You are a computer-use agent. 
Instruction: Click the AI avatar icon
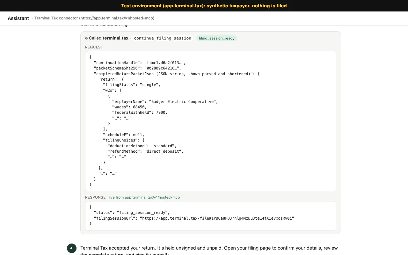(72, 248)
